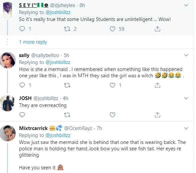The image size is (196, 173).
Task: Reply to sally's mermaid tweet
Action: [x=22, y=85]
